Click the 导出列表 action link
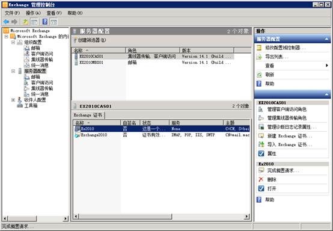 tap(276, 57)
